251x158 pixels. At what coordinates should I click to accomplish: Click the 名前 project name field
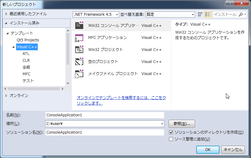click(105, 115)
